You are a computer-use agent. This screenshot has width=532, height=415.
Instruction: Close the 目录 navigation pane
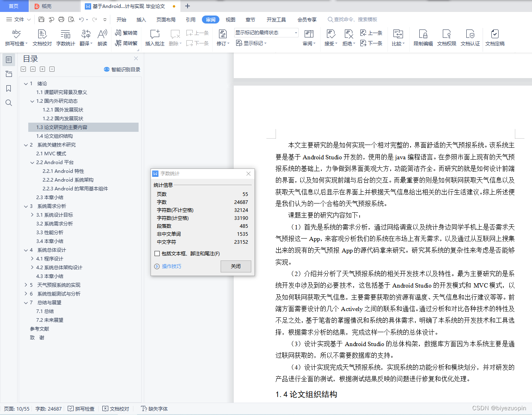click(136, 59)
